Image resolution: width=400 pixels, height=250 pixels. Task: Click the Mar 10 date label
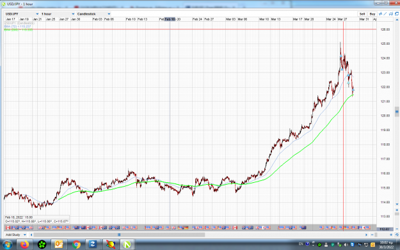click(x=264, y=19)
